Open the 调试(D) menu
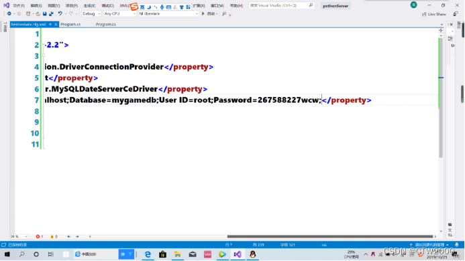 (x=107, y=5)
